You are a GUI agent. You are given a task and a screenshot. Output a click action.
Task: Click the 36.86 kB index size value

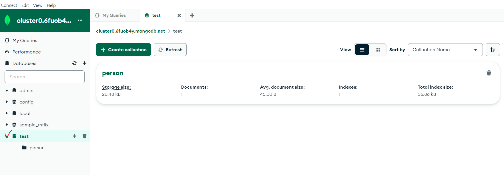point(427,94)
